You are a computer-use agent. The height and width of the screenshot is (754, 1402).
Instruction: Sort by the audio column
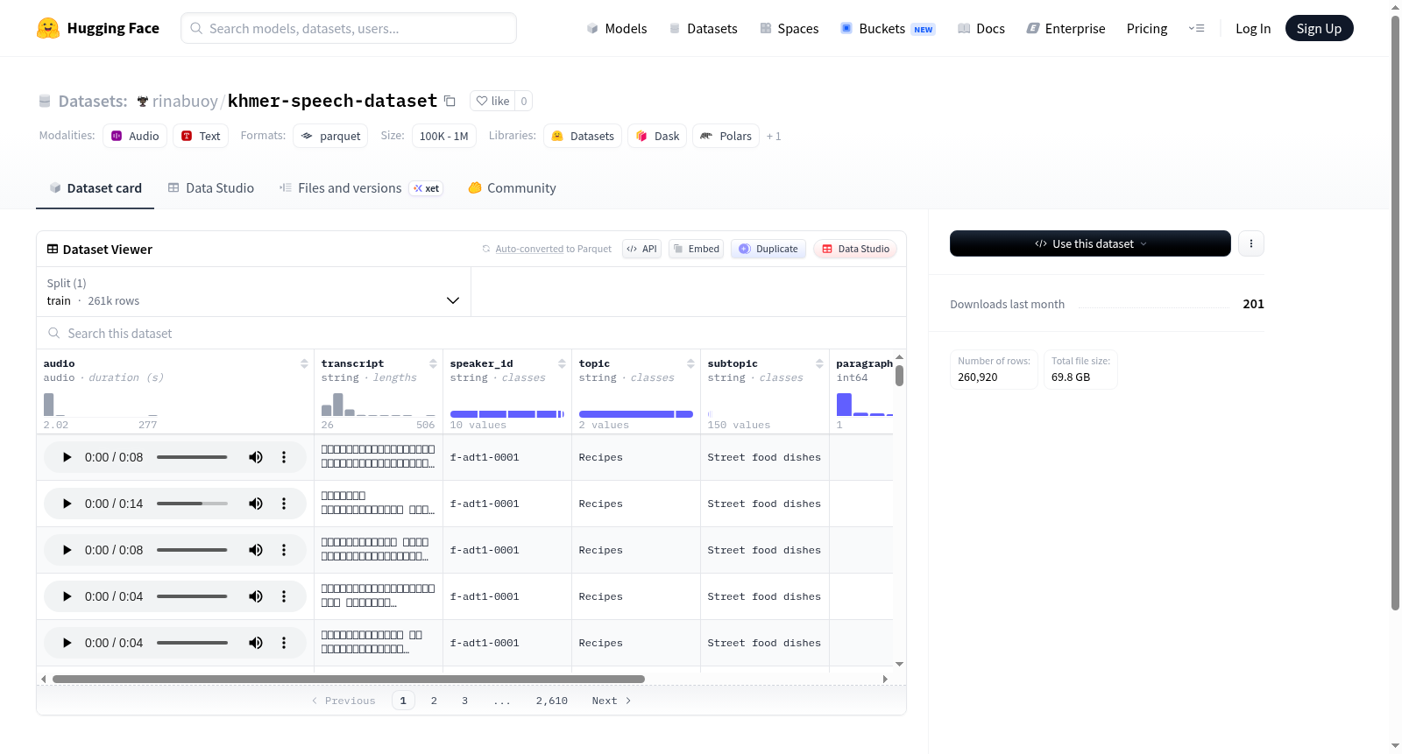pos(304,363)
